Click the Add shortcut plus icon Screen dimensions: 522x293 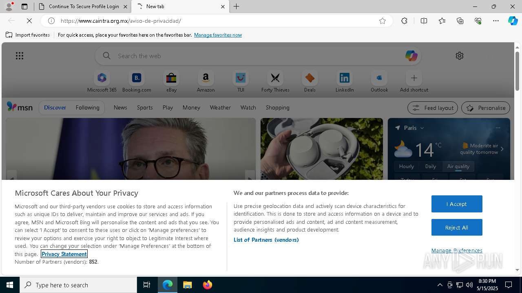coord(414,78)
